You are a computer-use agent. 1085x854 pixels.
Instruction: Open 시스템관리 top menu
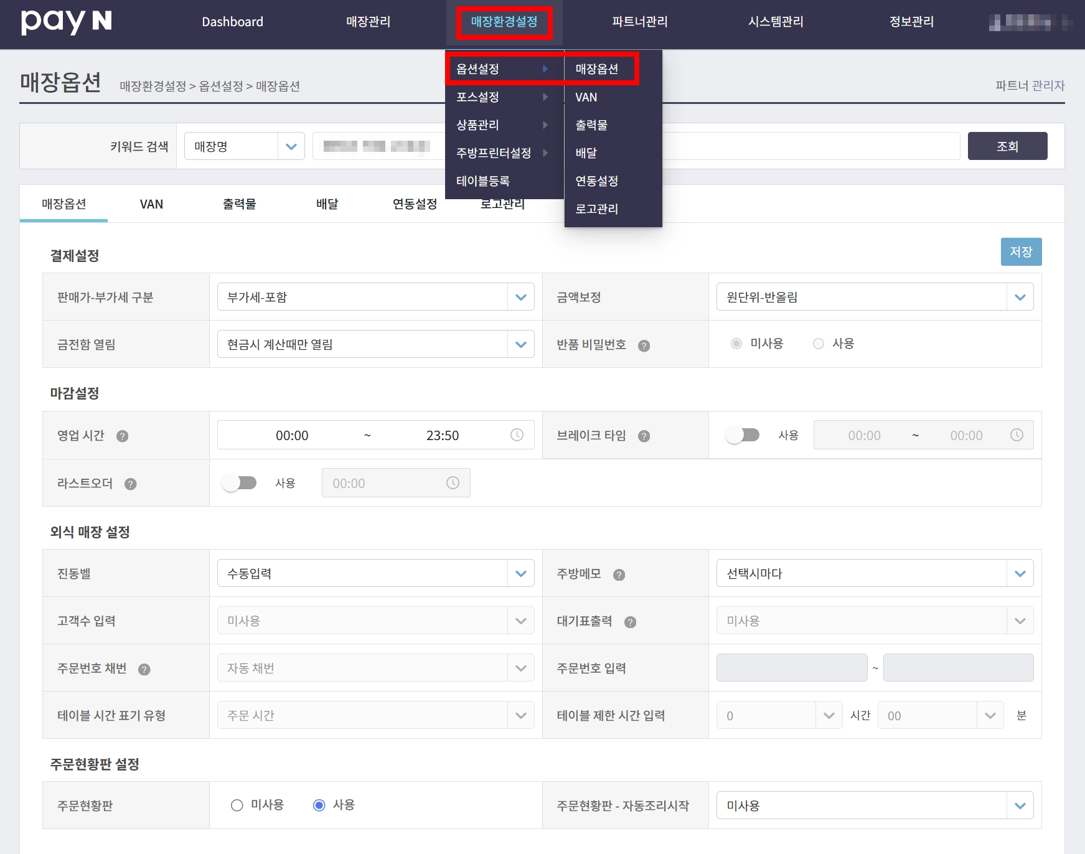pos(776,22)
